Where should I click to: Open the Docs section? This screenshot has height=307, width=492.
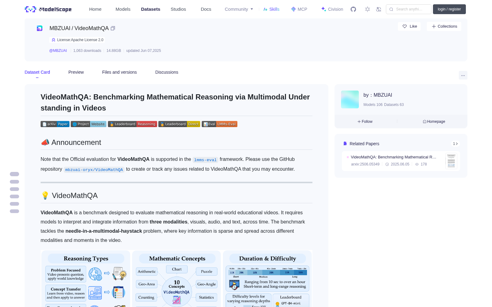(206, 9)
